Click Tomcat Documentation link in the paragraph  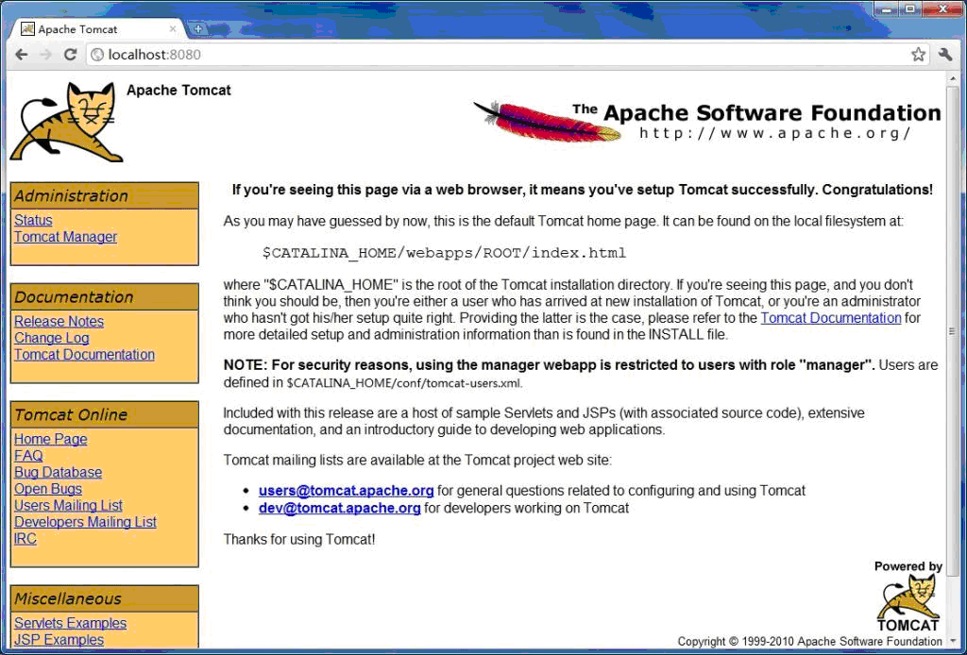831,318
